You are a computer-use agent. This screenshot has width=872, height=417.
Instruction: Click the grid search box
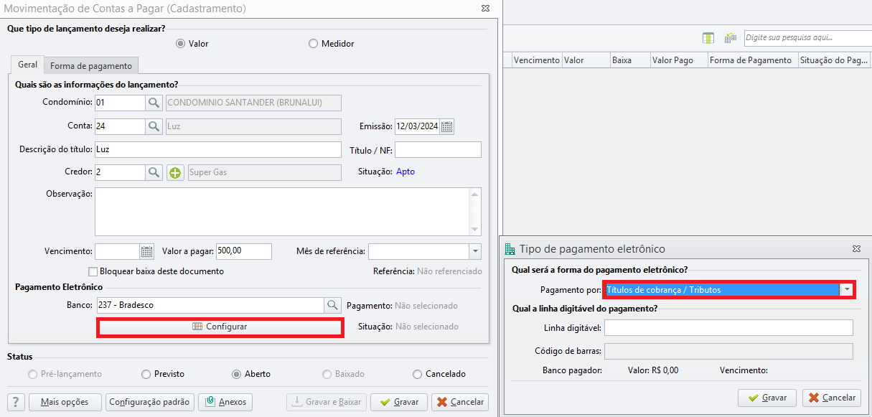pos(807,37)
